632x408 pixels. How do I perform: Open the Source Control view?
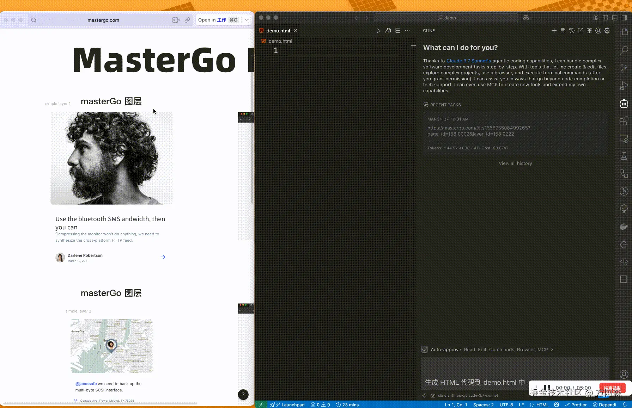pyautogui.click(x=624, y=68)
